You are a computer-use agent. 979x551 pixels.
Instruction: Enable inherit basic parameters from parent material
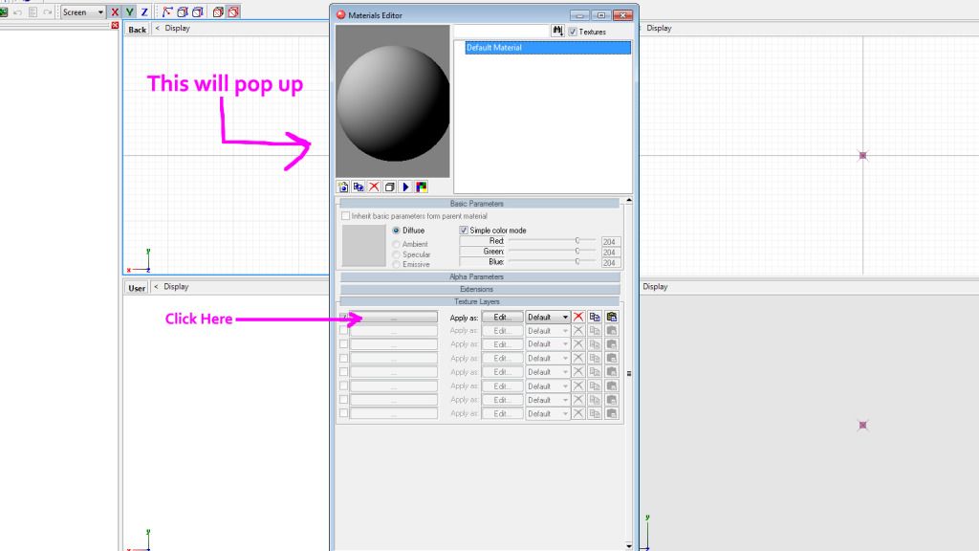345,216
